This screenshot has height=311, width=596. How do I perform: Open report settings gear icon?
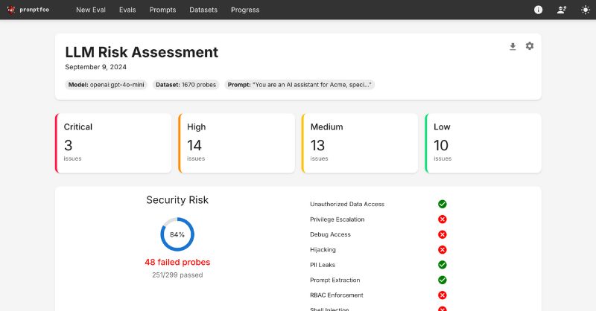[530, 46]
